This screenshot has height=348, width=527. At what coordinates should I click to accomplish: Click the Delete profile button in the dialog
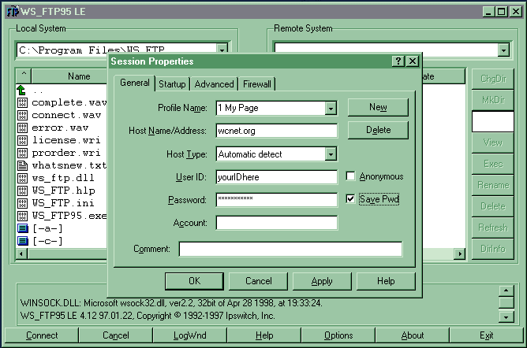(x=378, y=130)
